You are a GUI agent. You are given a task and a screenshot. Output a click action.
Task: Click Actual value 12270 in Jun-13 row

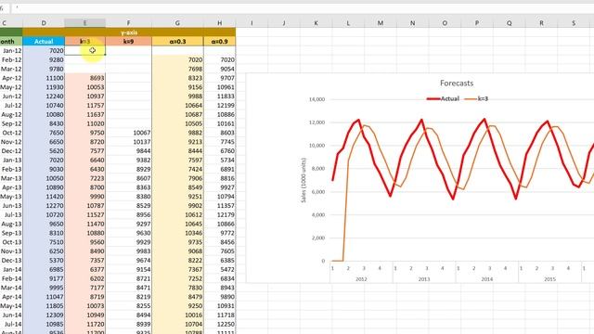coord(44,205)
